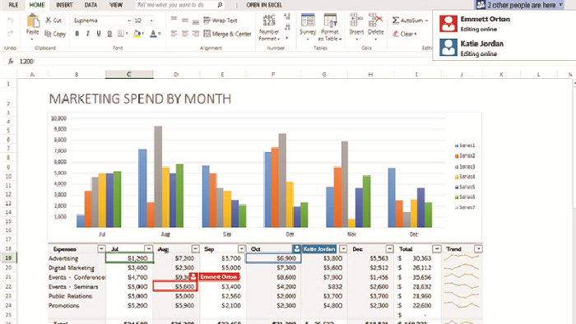
Task: Toggle Italic formatting
Action: click(88, 34)
